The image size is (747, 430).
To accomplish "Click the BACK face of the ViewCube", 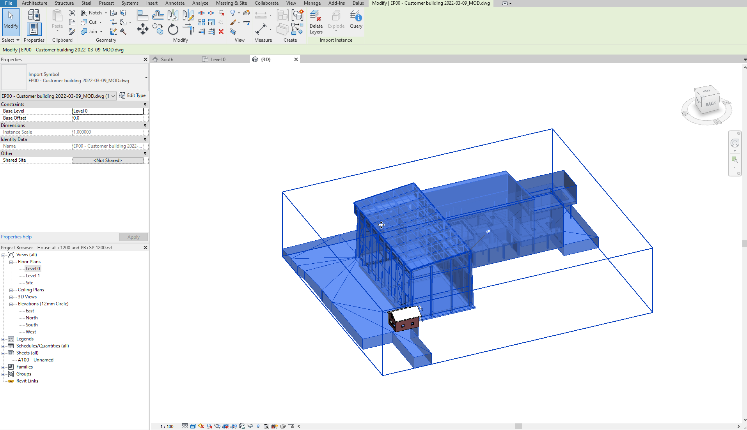I will tap(710, 104).
